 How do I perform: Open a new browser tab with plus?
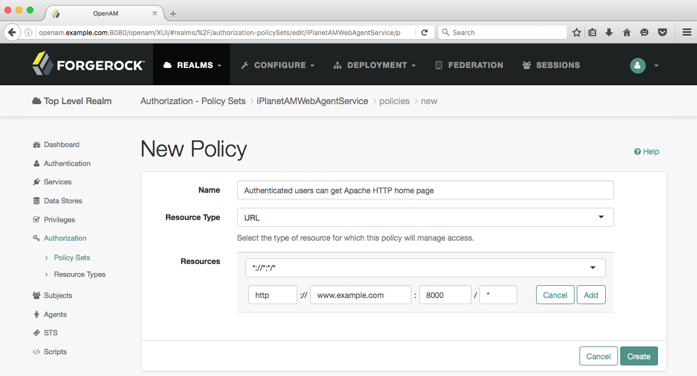pyautogui.click(x=173, y=13)
